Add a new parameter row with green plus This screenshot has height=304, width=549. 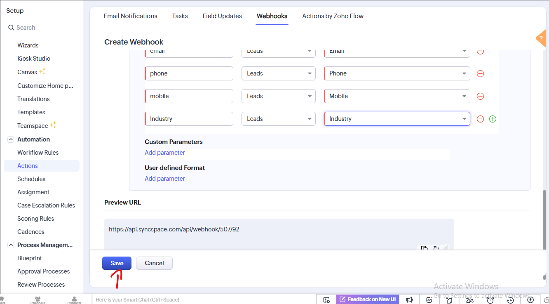[x=493, y=119]
